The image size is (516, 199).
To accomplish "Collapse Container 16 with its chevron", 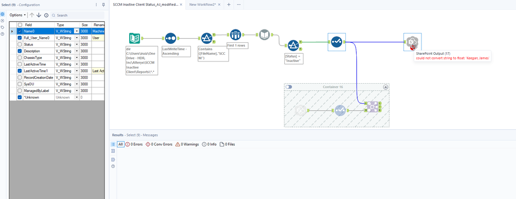I will point(386,87).
